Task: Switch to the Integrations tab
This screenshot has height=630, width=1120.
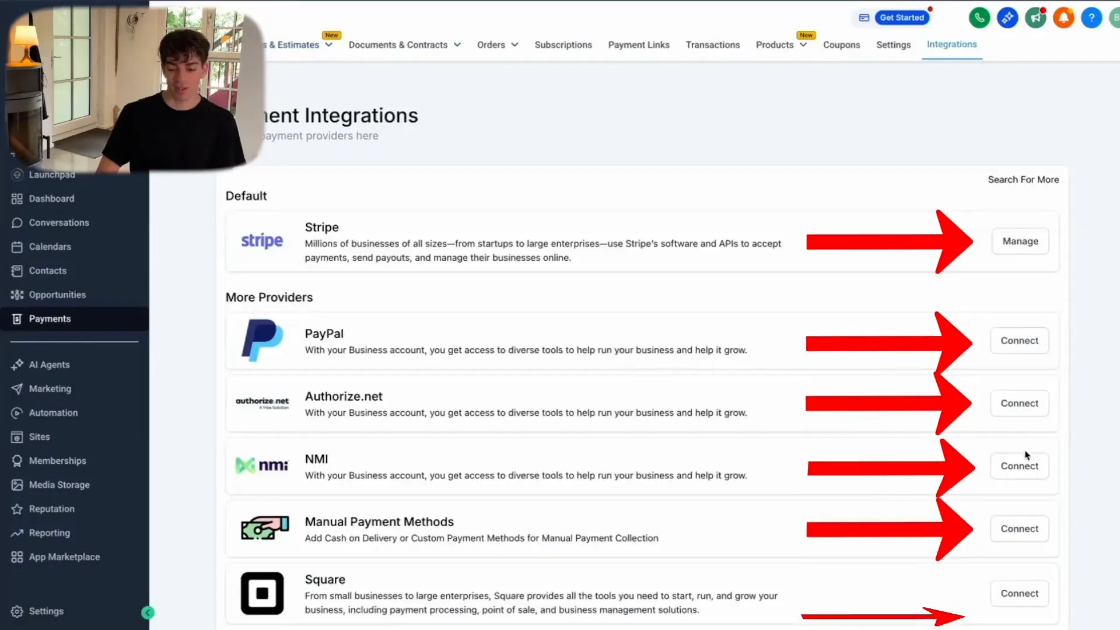Action: pyautogui.click(x=951, y=44)
